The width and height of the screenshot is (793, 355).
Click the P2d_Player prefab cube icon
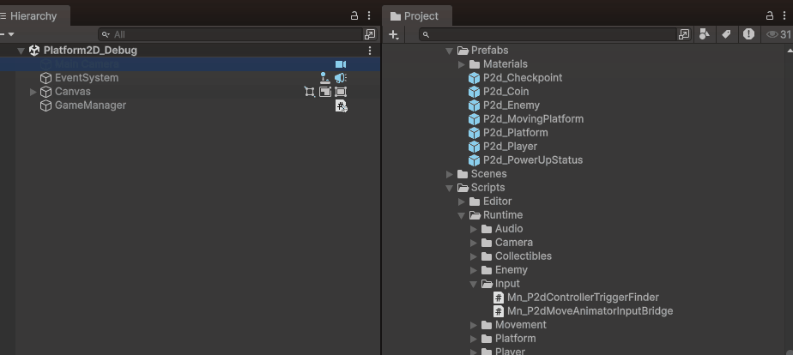pos(474,147)
